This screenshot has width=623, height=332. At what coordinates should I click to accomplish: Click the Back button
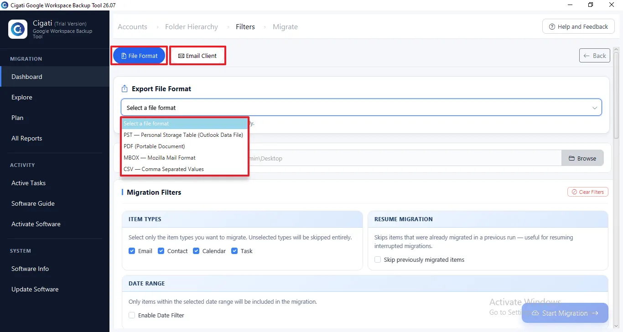click(x=595, y=56)
